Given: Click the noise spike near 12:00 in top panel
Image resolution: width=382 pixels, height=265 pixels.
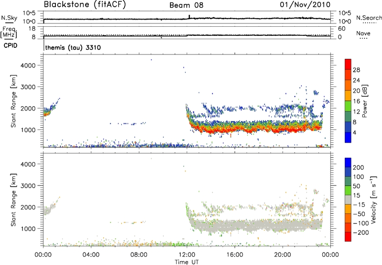Looking at the screenshot, I should (189, 17).
